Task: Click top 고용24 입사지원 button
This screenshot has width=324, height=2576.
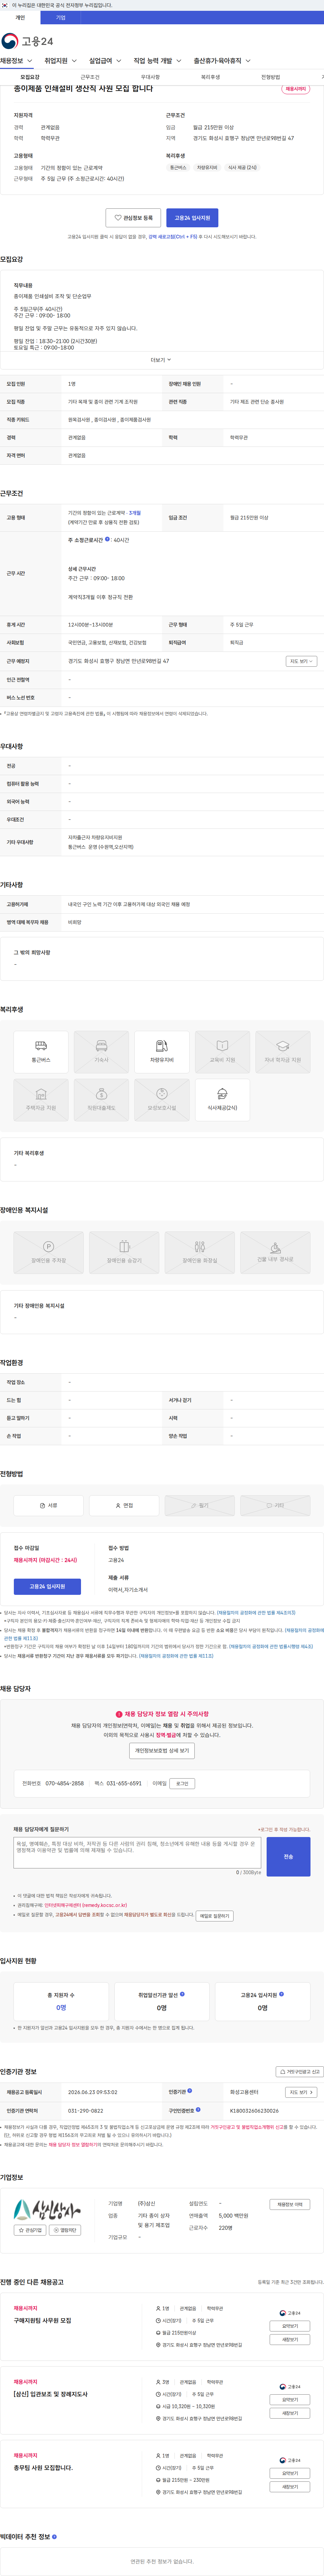Action: coord(192,218)
